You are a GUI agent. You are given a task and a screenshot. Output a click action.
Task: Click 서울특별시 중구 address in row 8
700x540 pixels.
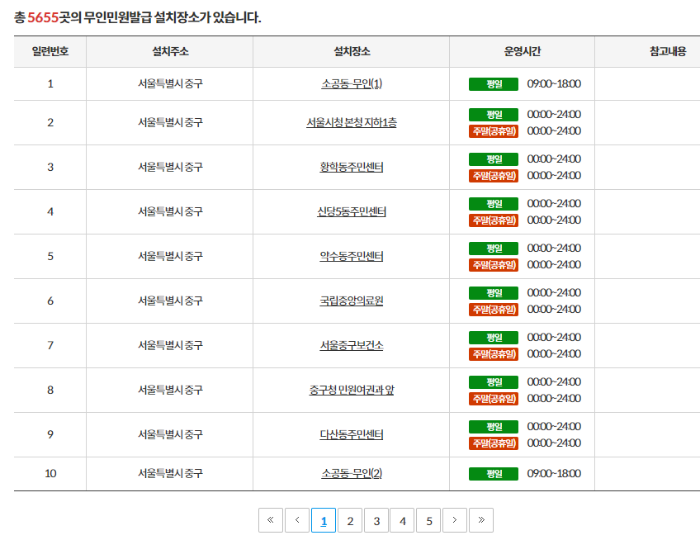point(170,391)
